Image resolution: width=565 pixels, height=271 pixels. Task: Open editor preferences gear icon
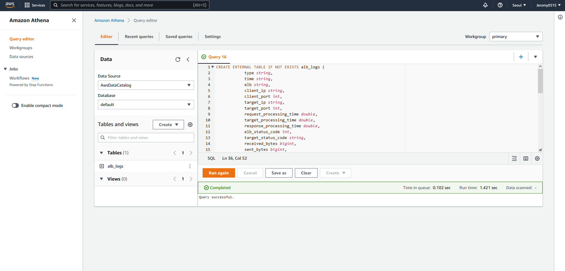(537, 158)
